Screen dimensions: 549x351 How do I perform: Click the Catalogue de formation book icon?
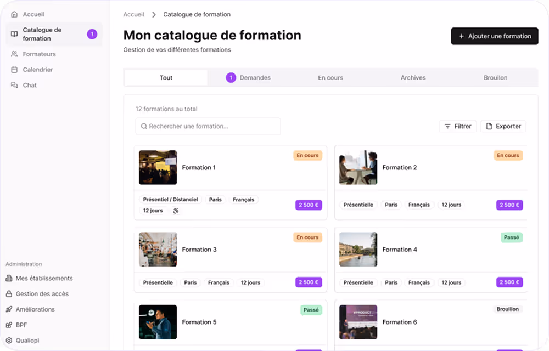point(14,34)
